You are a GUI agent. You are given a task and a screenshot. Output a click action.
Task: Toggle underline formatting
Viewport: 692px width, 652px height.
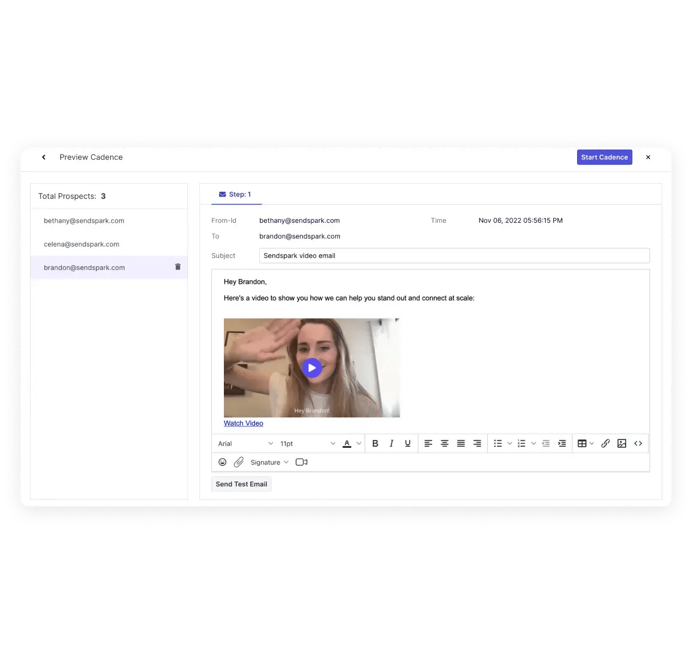coord(407,443)
